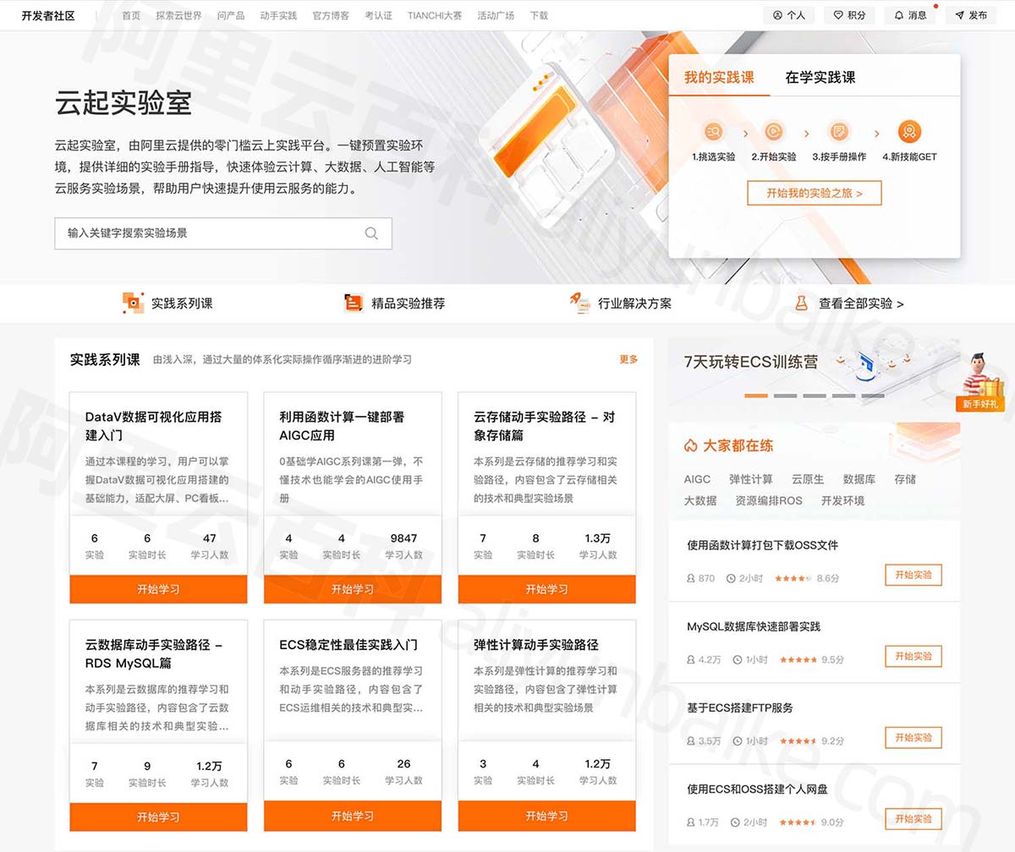Select the 开发环境 topic tag
The width and height of the screenshot is (1015, 852).
click(x=842, y=500)
